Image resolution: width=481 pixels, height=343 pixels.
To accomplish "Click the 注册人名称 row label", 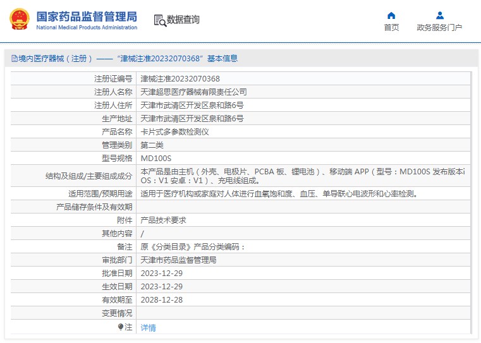I will [113, 92].
